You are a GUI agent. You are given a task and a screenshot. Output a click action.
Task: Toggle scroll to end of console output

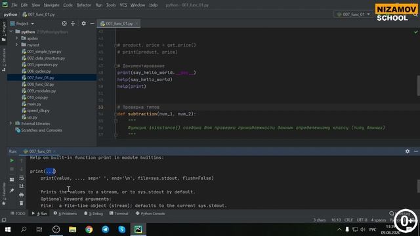tap(22, 186)
